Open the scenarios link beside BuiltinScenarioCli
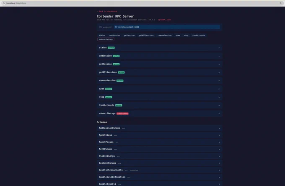This screenshot has width=285, height=186. coord(134,170)
